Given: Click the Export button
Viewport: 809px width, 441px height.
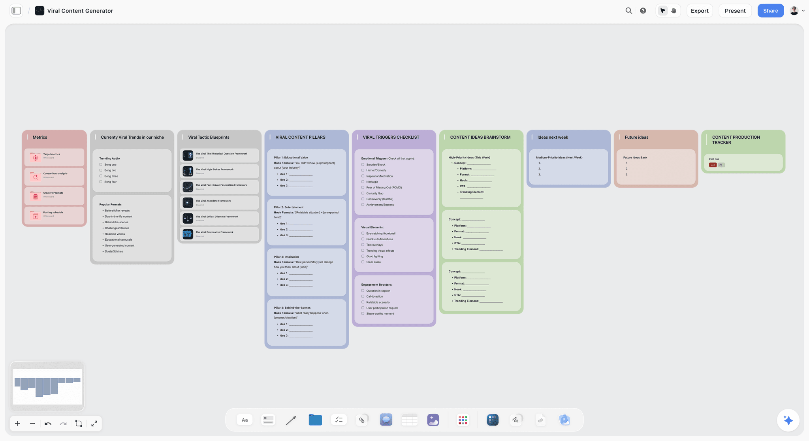Looking at the screenshot, I should (700, 11).
